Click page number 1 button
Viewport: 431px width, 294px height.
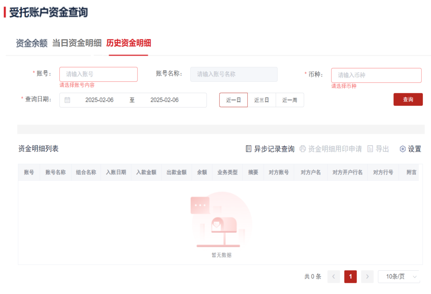(350, 277)
